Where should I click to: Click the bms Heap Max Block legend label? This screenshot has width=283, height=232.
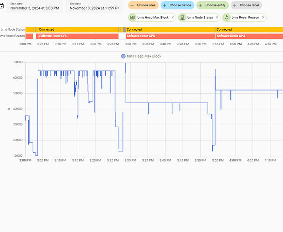pos(144,56)
